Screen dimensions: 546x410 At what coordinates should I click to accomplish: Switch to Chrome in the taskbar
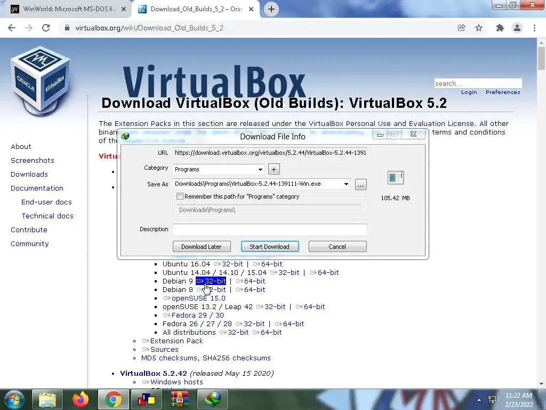coord(114,399)
